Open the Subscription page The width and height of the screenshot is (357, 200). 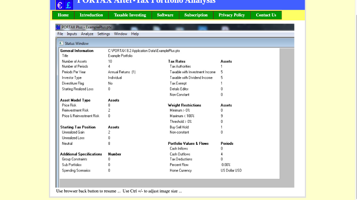point(196,15)
